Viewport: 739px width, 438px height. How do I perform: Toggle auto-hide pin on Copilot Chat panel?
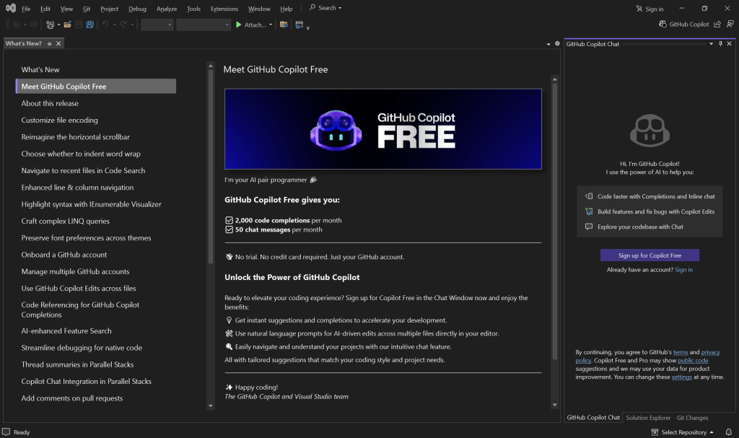(x=720, y=44)
